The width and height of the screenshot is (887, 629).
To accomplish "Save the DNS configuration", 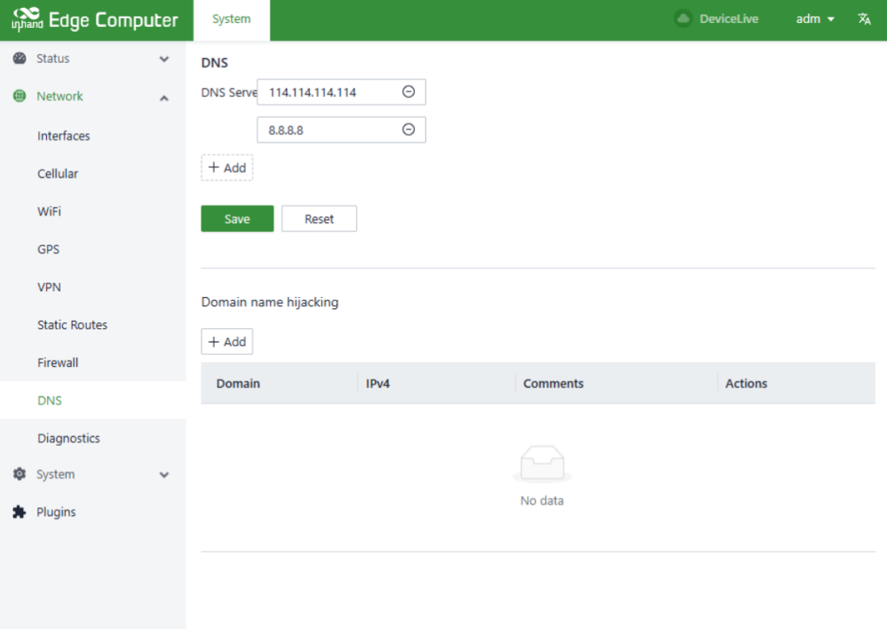I will tap(236, 219).
